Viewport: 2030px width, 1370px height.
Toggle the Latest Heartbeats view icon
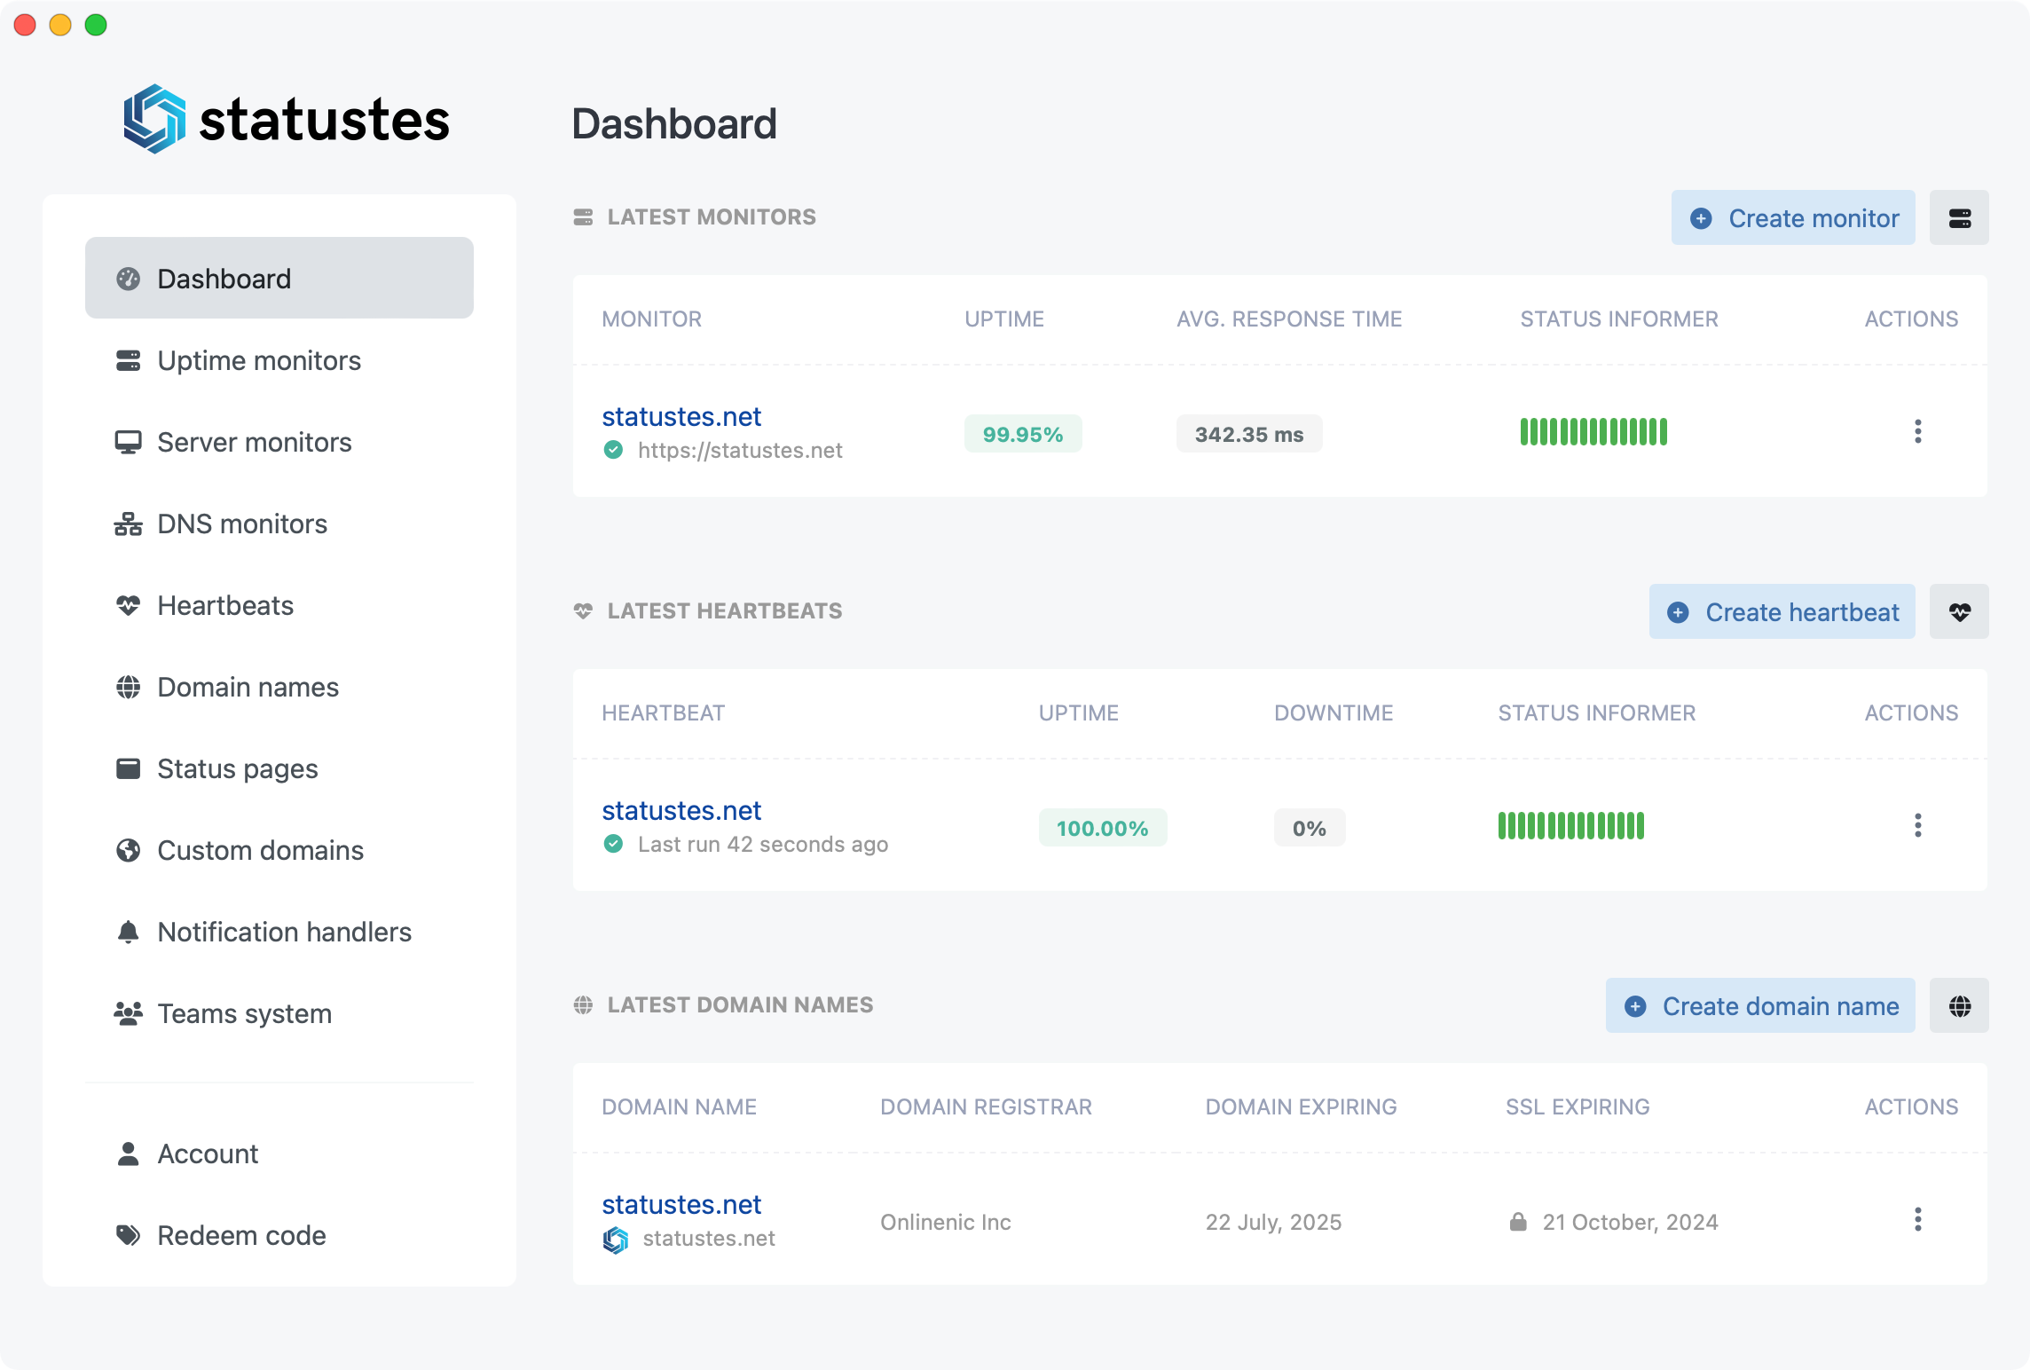click(1958, 610)
